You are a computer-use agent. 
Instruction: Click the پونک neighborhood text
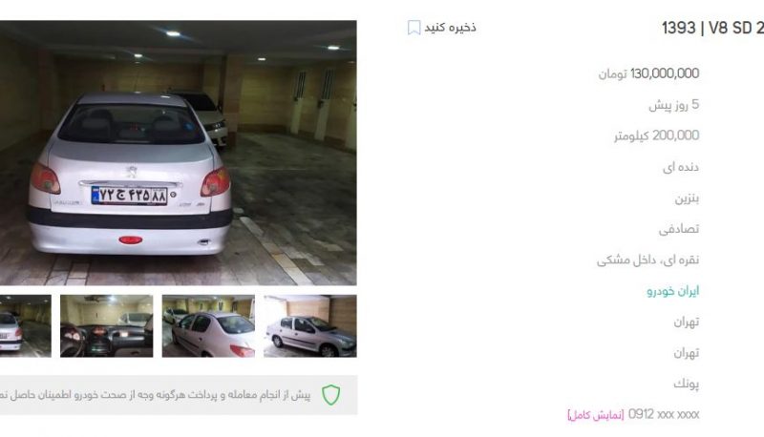coord(686,384)
